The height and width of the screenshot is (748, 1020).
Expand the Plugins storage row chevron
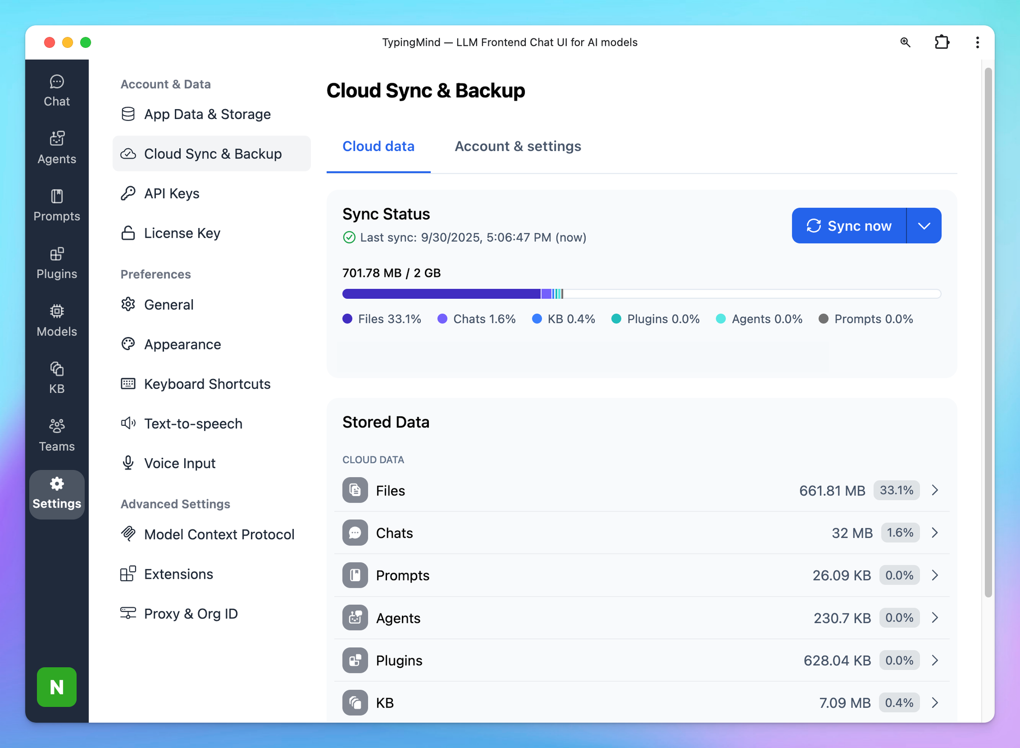point(935,660)
